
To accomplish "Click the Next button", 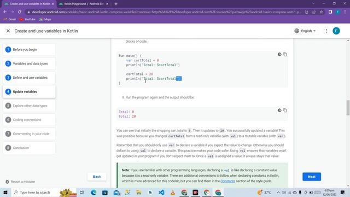I will 312,177.
